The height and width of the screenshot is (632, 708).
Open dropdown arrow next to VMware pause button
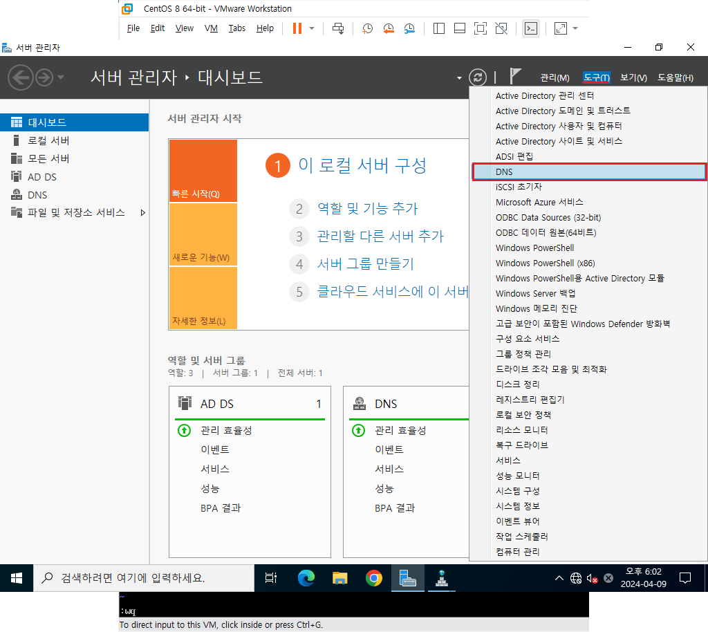pos(312,28)
